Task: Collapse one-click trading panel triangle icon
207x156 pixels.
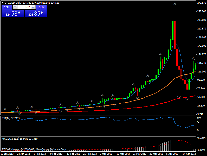Action: (2, 3)
